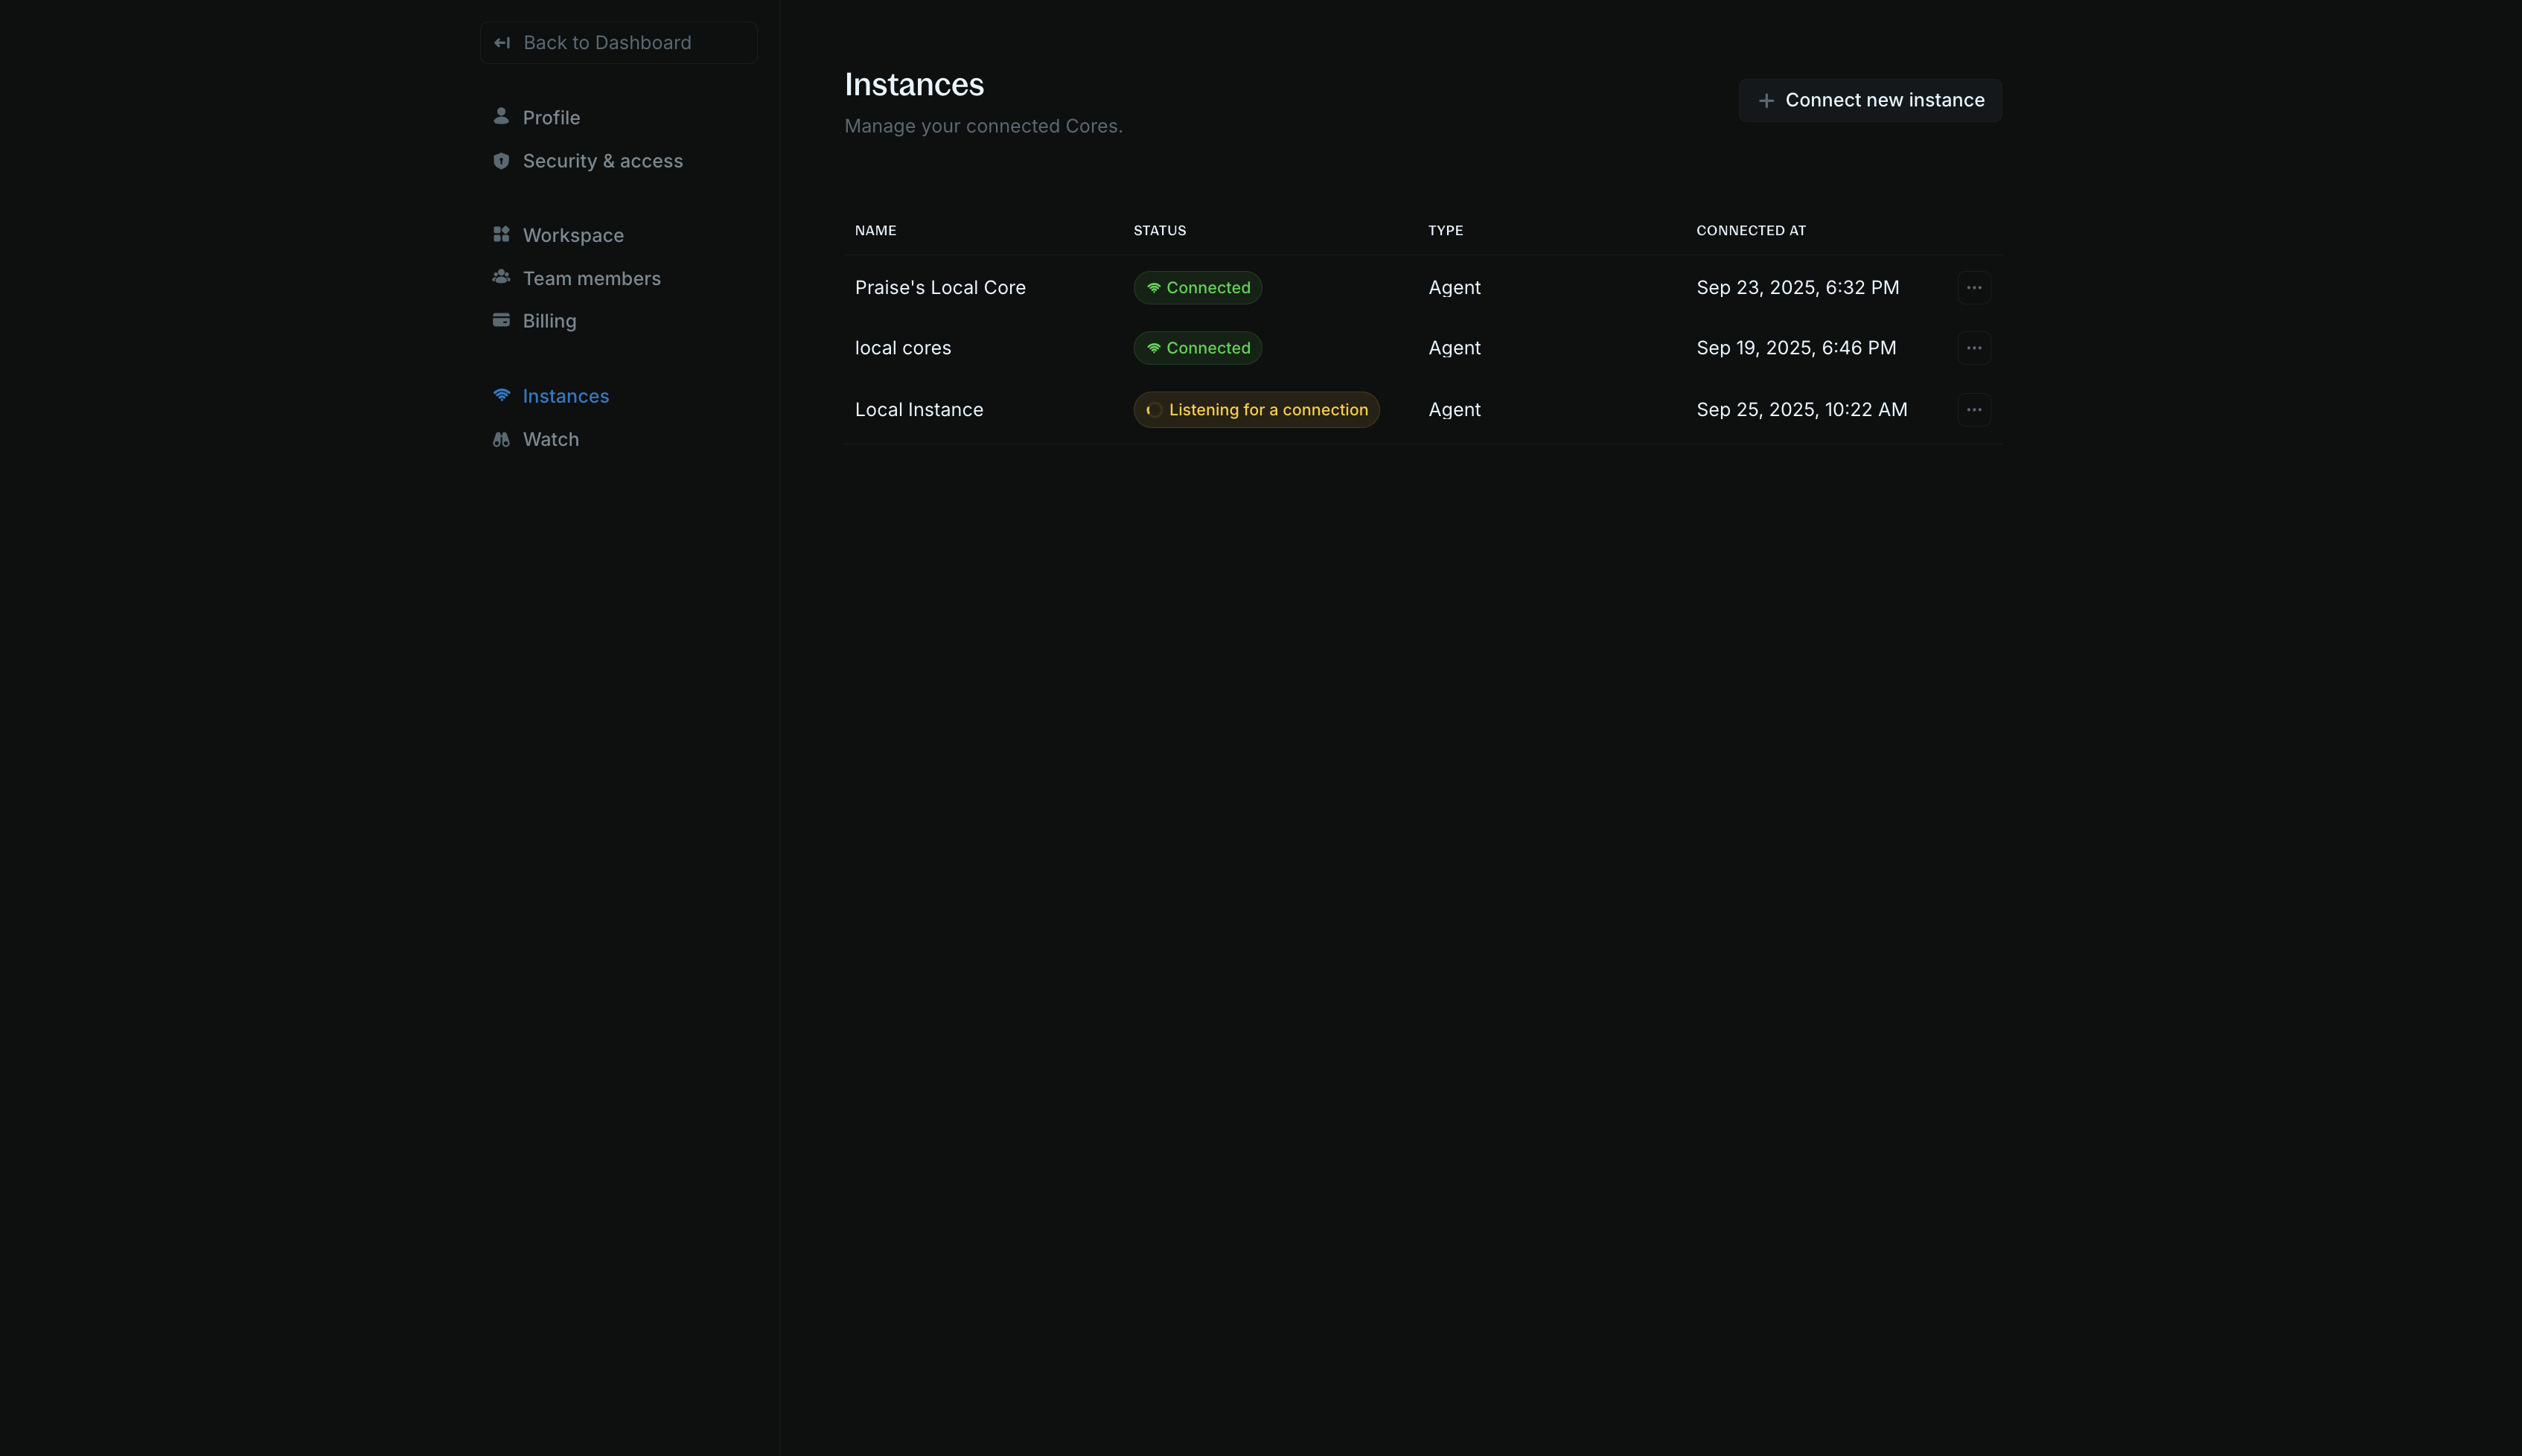
Task: Open the actions menu for Praise's Local Core
Action: tap(1974, 287)
